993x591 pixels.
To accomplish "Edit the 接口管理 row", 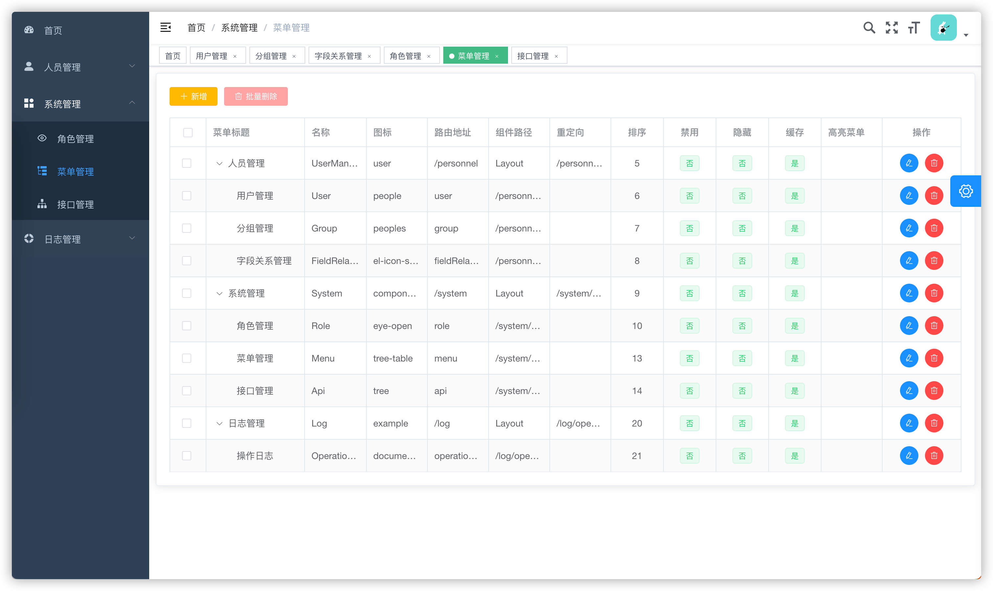I will click(909, 391).
